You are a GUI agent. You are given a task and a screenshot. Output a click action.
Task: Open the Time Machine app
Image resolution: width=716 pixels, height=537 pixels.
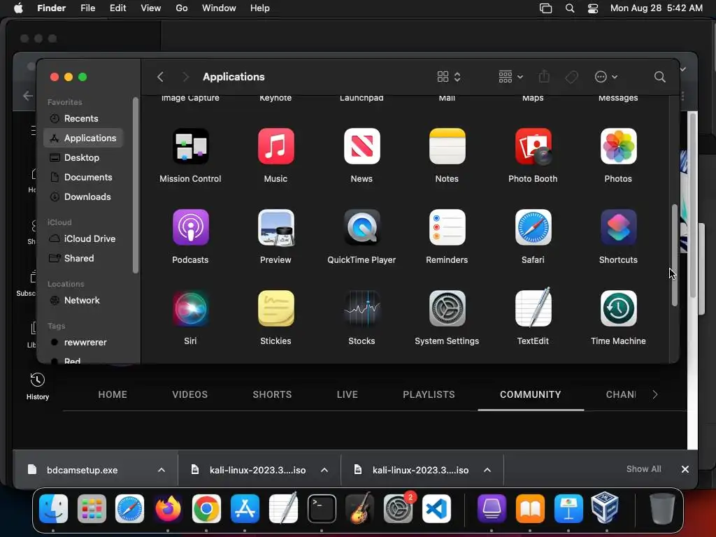pyautogui.click(x=618, y=308)
